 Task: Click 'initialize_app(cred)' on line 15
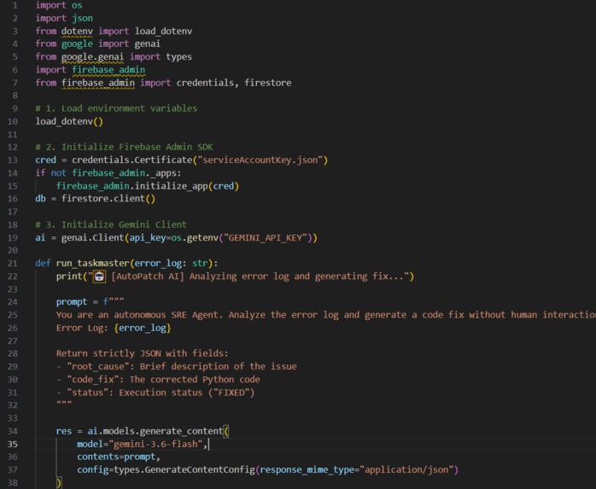(x=187, y=186)
